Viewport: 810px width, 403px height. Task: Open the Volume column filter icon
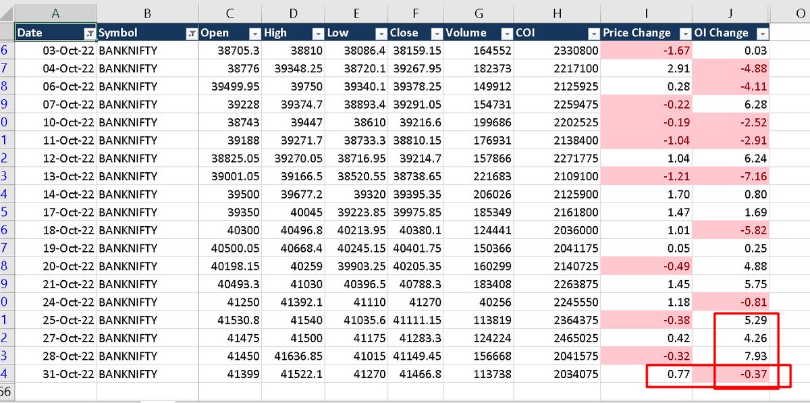507,32
